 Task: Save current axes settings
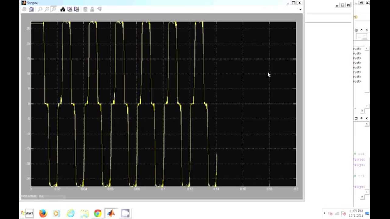(x=69, y=9)
